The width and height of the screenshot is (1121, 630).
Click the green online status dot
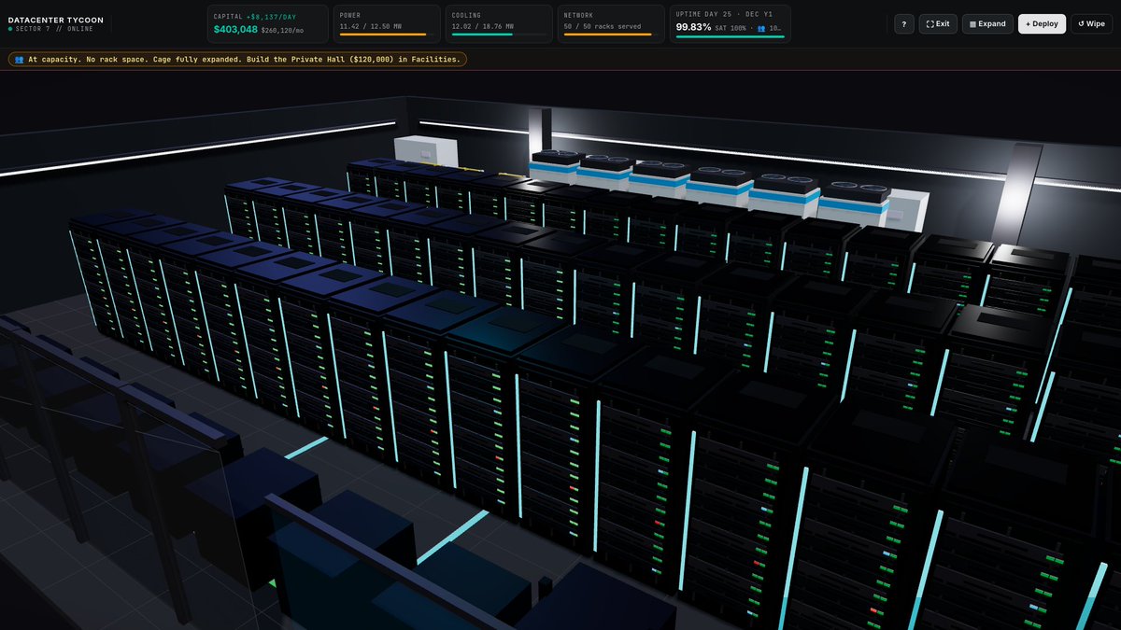click(10, 29)
